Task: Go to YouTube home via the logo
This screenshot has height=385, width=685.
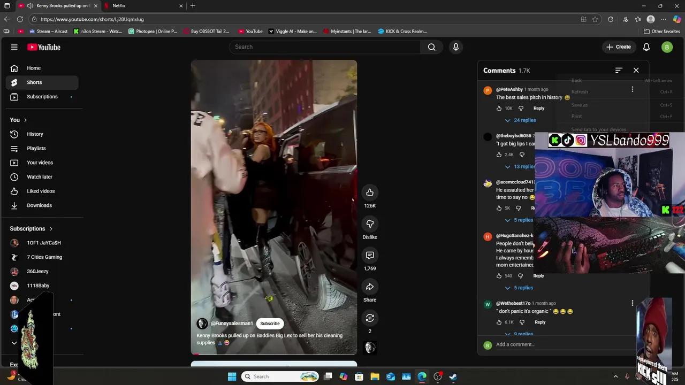Action: 44,47
